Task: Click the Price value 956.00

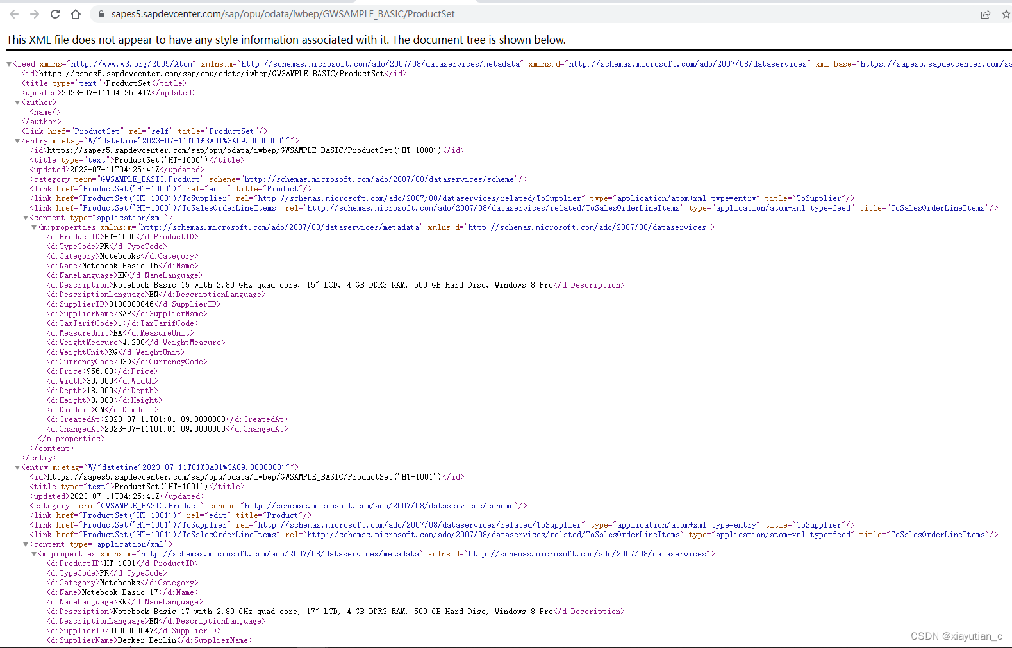Action: click(100, 371)
